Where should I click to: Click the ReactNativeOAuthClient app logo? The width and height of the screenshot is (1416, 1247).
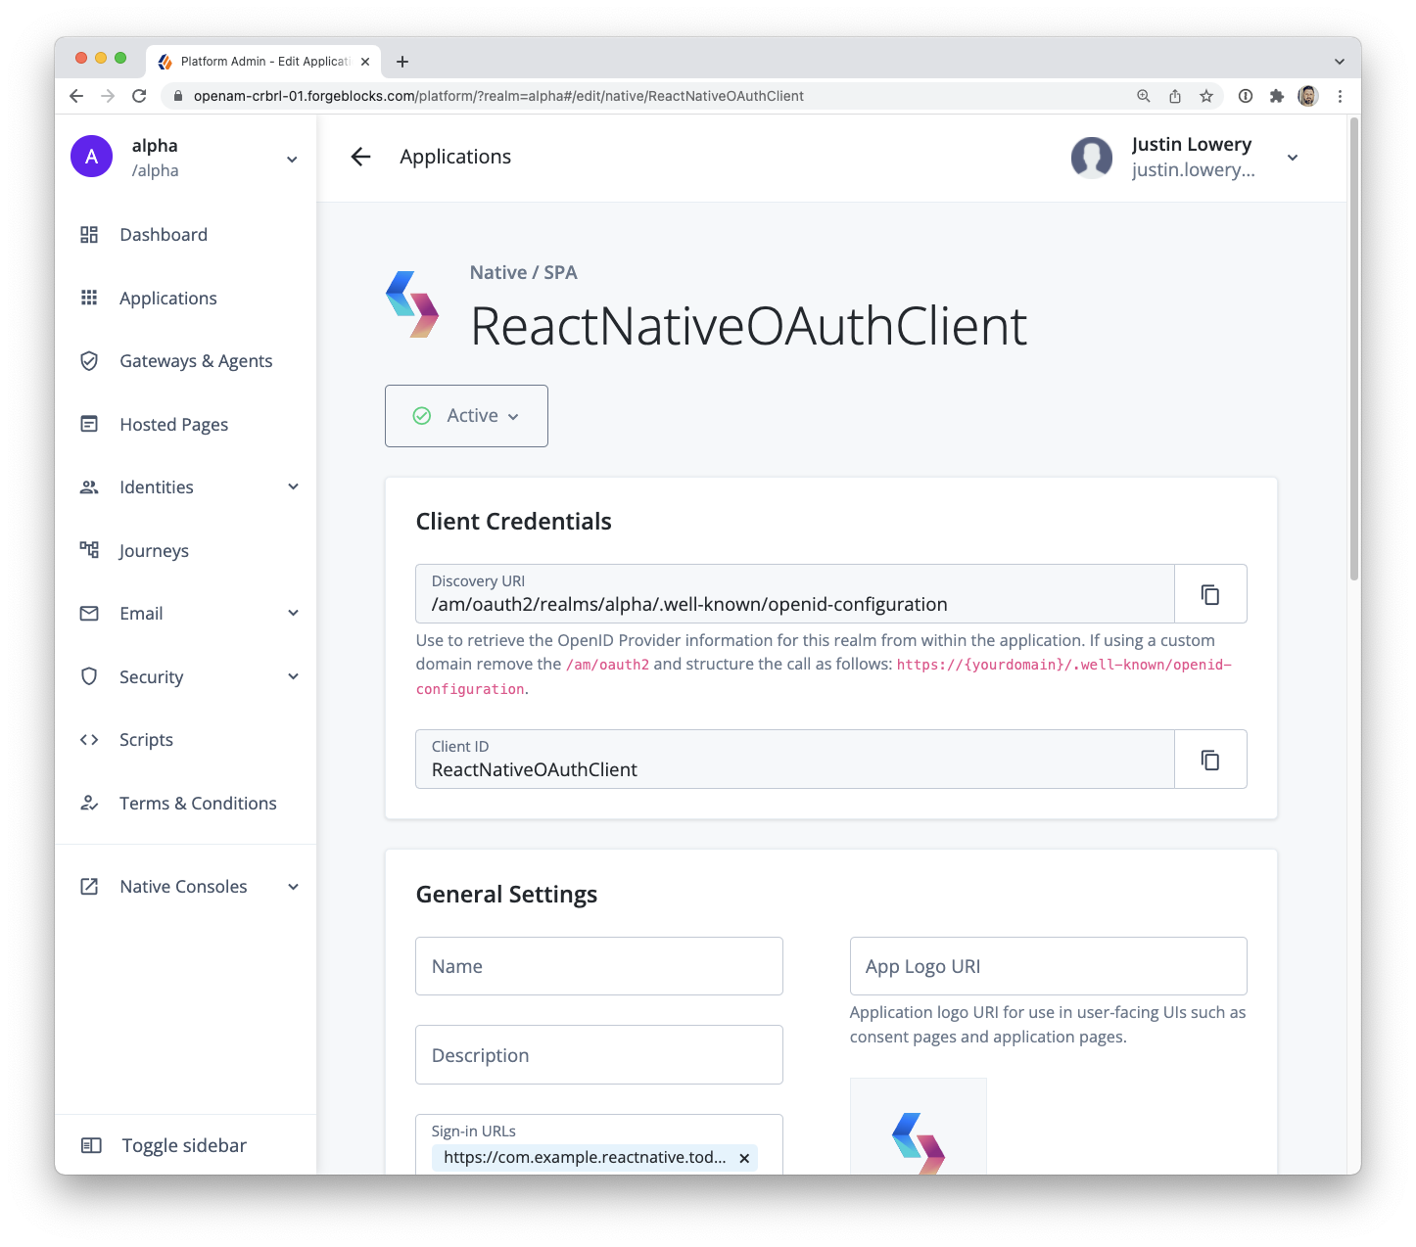click(x=412, y=304)
